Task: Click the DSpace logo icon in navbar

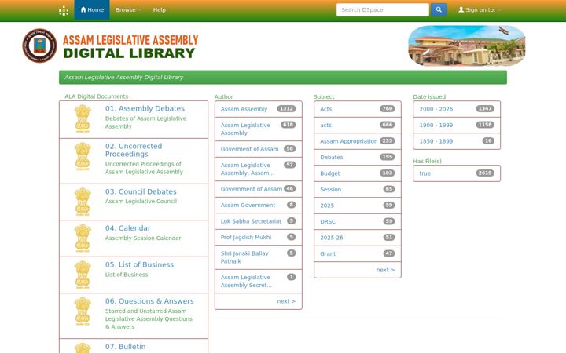Action: (x=64, y=10)
